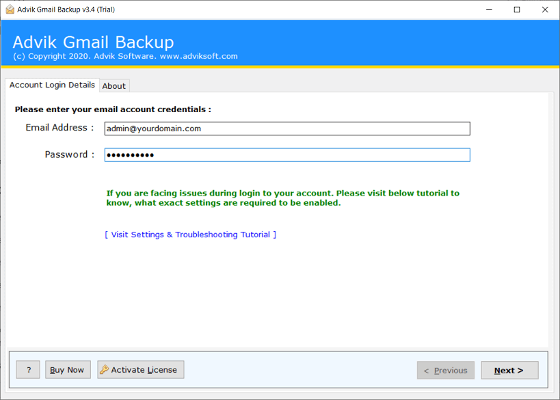The width and height of the screenshot is (560, 400).
Task: Select the Account Login Details tab
Action: 52,85
